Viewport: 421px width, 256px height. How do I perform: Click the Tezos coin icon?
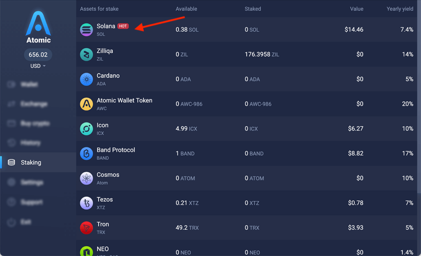click(x=86, y=203)
